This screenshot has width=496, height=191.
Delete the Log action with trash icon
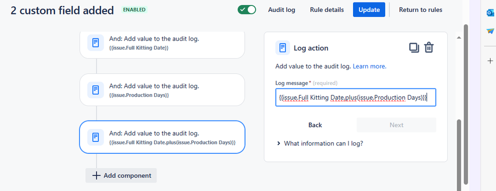(428, 48)
